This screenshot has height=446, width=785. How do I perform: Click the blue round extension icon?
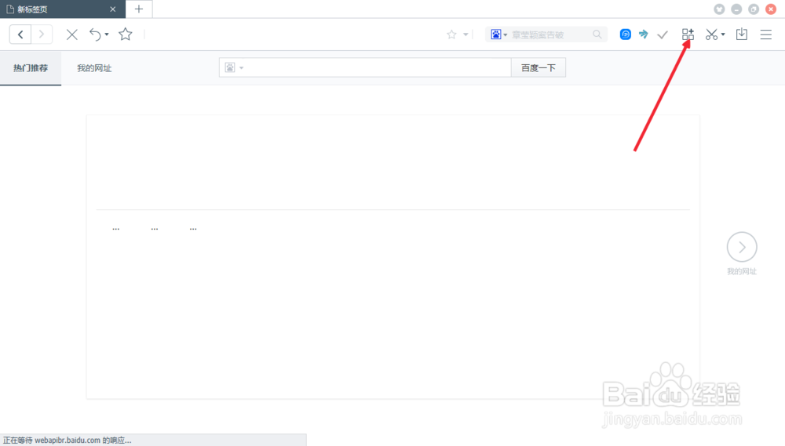pos(626,34)
